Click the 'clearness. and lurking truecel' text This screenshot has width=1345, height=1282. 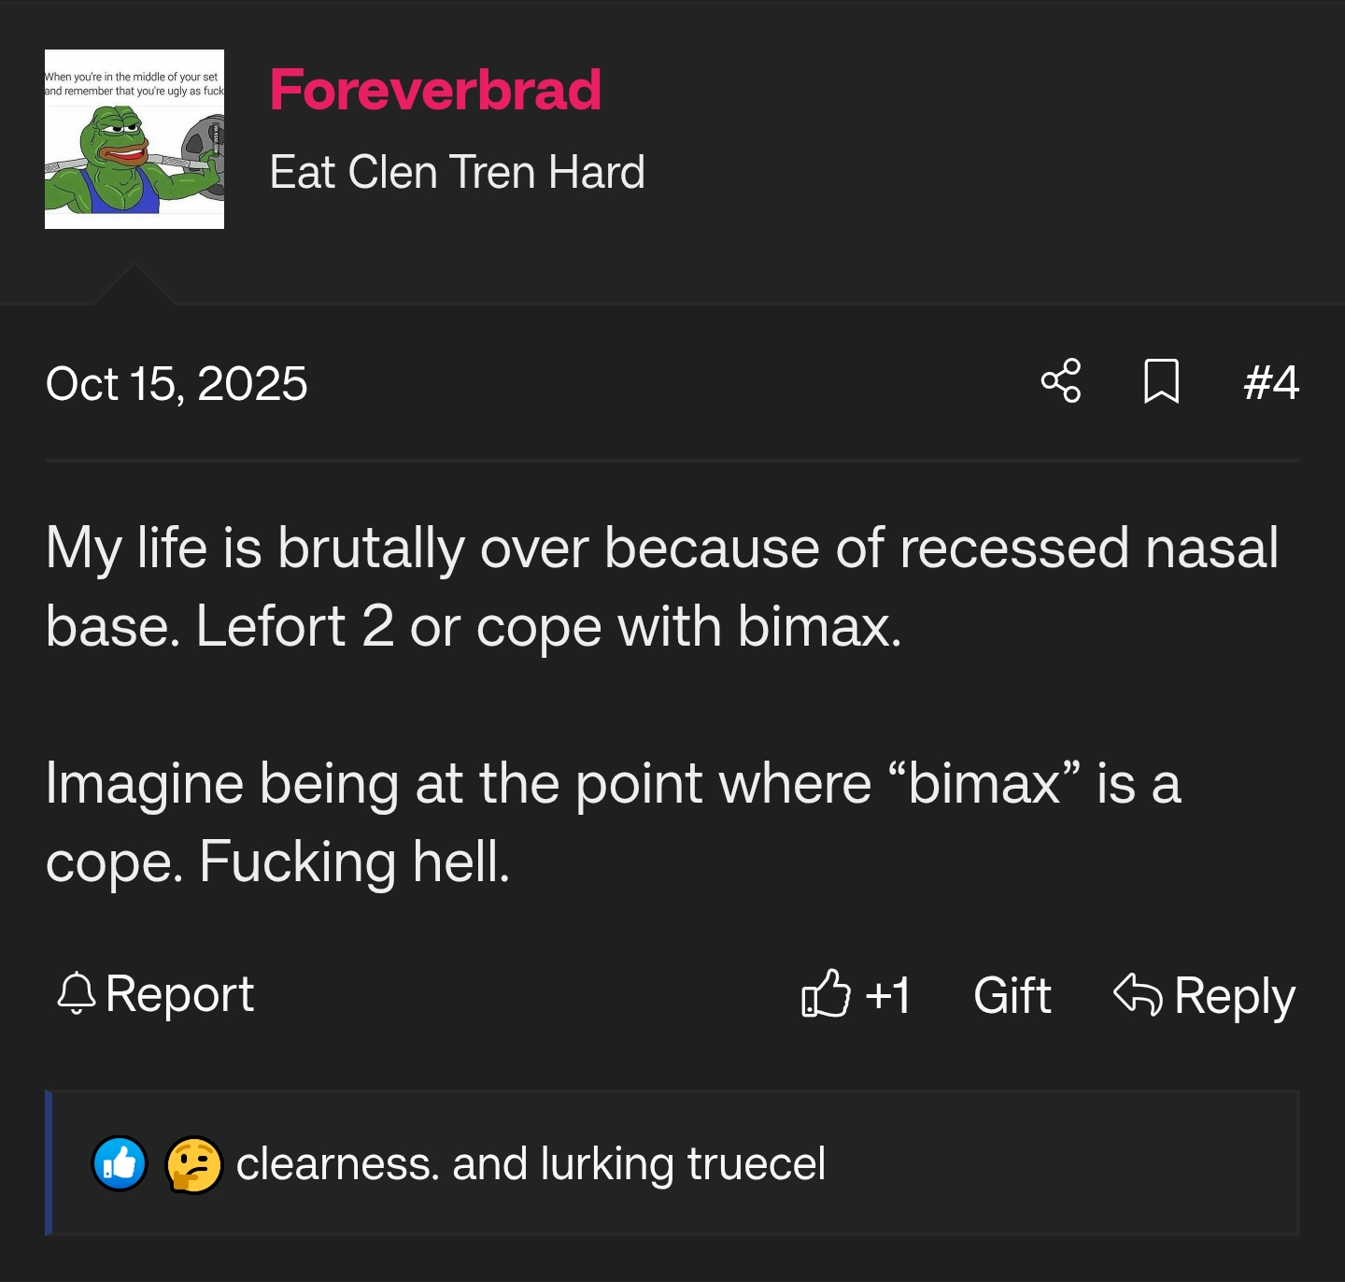(532, 1162)
